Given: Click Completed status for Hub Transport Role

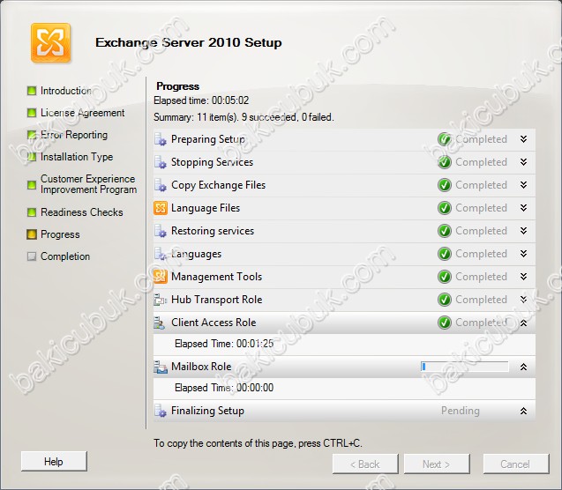Looking at the screenshot, I should point(481,300).
